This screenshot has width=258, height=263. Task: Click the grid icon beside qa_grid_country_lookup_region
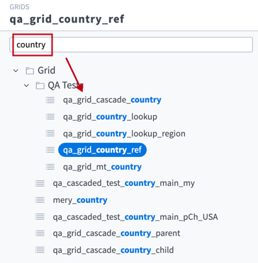tap(50, 134)
